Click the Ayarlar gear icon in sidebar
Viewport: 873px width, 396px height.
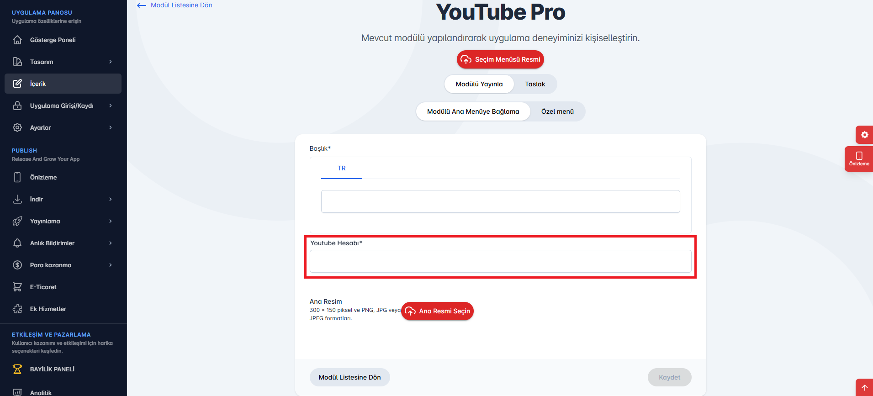point(17,127)
